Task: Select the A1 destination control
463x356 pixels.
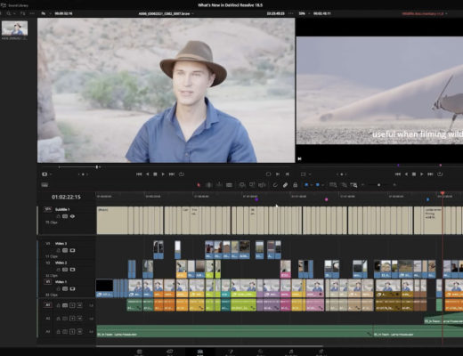Action: click(x=48, y=305)
